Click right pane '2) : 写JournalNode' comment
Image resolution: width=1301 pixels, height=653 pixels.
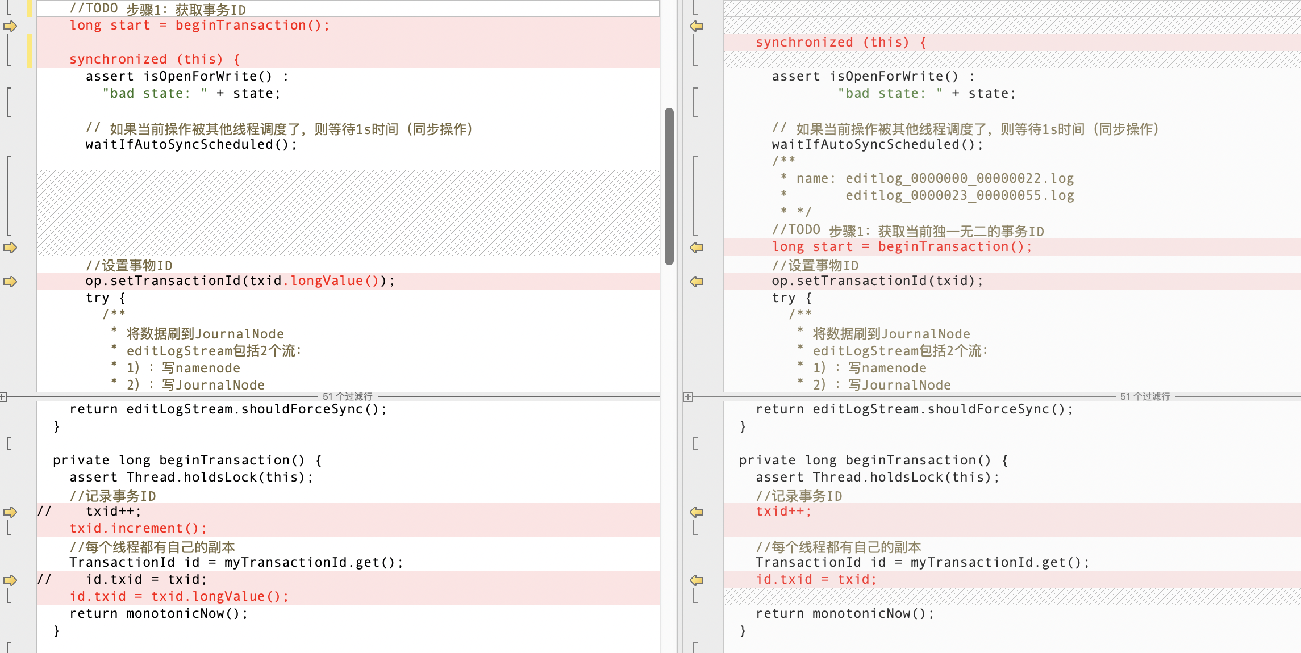(882, 384)
